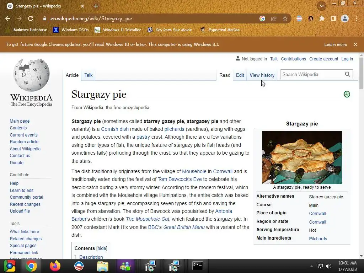This screenshot has height=273, width=364.
Task: Click the Wikipedia globe logo
Action: click(x=31, y=75)
